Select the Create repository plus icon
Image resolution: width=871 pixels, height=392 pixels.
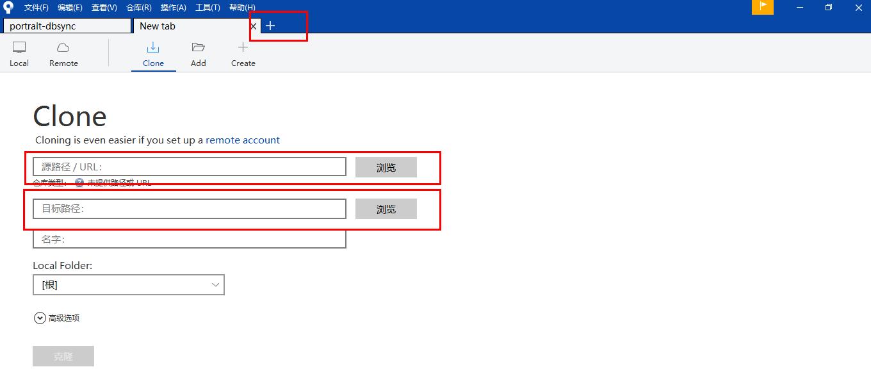tap(243, 54)
